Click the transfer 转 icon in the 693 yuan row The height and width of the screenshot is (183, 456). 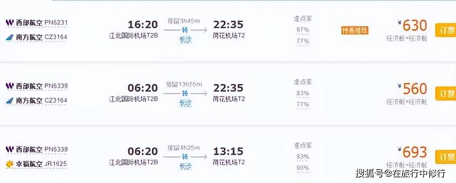185,156
